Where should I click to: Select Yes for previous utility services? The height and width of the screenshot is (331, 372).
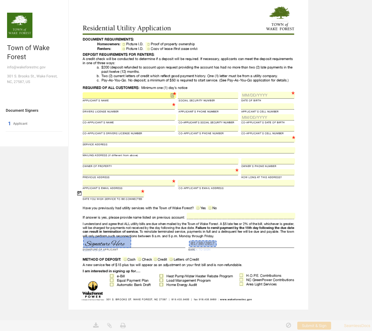click(197, 208)
